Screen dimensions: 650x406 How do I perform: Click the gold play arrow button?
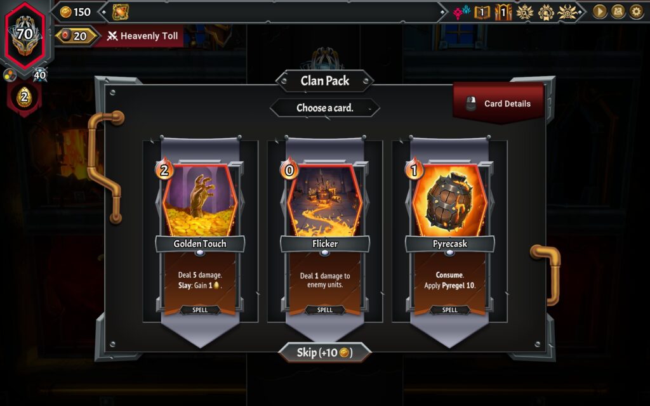(x=599, y=11)
